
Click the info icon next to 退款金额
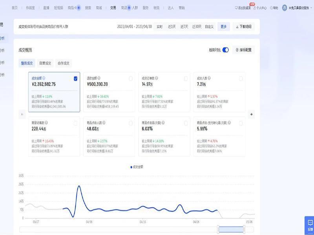[99, 78]
